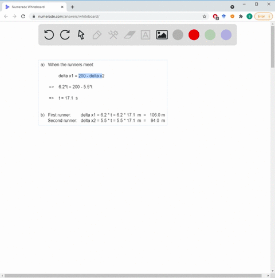Click the dark circular dropdown icon in title bar

(232, 7)
